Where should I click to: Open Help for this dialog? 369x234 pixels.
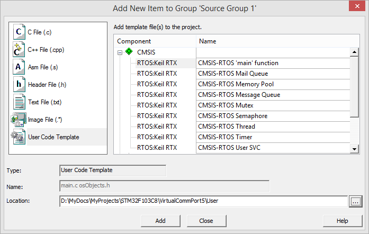[342, 220]
